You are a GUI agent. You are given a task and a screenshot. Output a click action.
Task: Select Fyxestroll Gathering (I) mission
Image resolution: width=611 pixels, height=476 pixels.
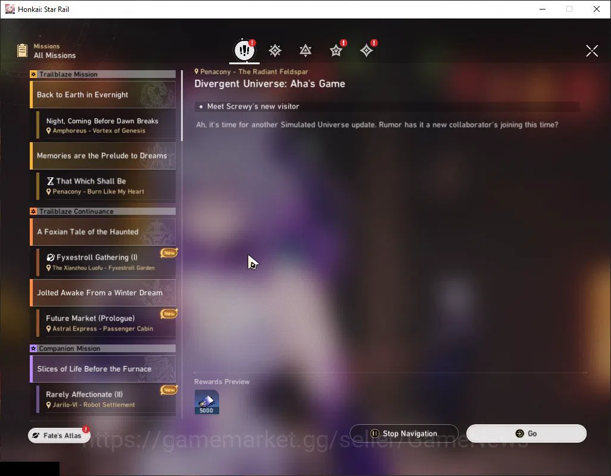coord(106,262)
